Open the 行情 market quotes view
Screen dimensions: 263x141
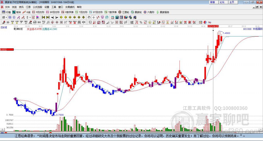point(6,12)
